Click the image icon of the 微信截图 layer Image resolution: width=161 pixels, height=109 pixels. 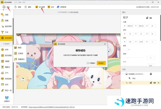click(127, 74)
